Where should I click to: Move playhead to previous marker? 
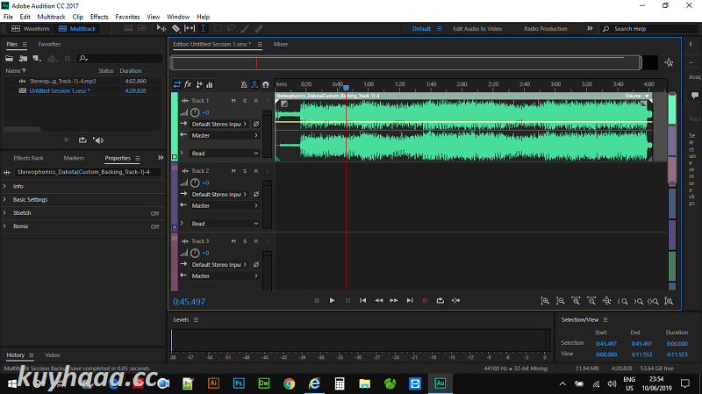[363, 300]
